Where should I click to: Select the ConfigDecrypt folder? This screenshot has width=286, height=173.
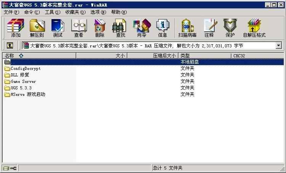[25, 69]
